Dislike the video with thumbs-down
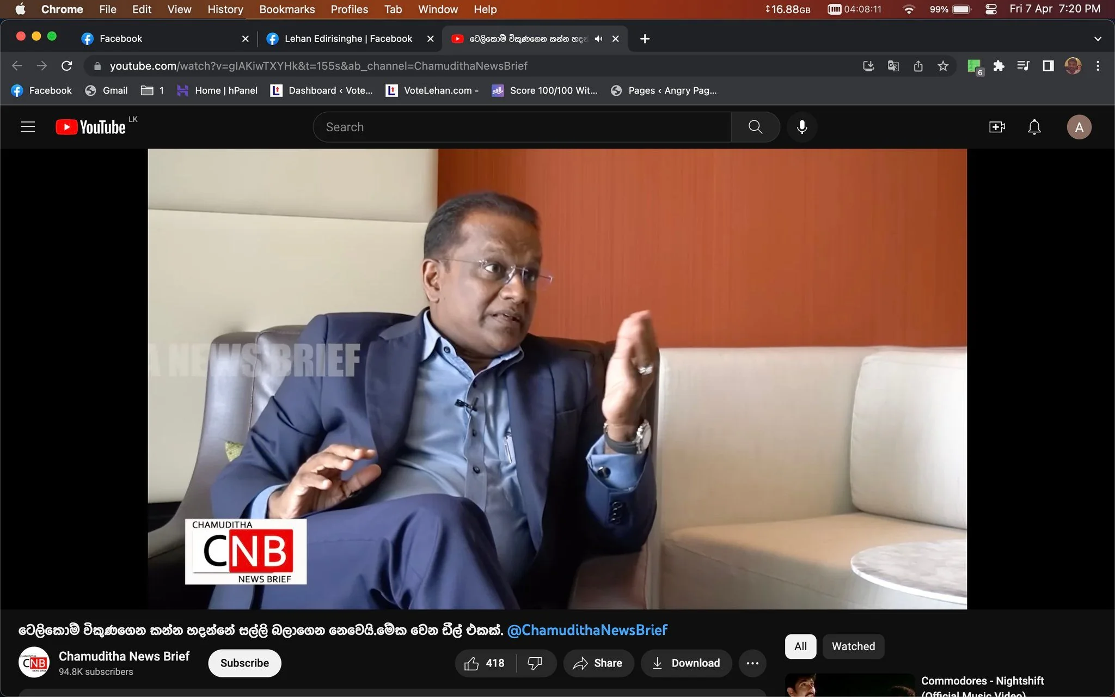 535,663
